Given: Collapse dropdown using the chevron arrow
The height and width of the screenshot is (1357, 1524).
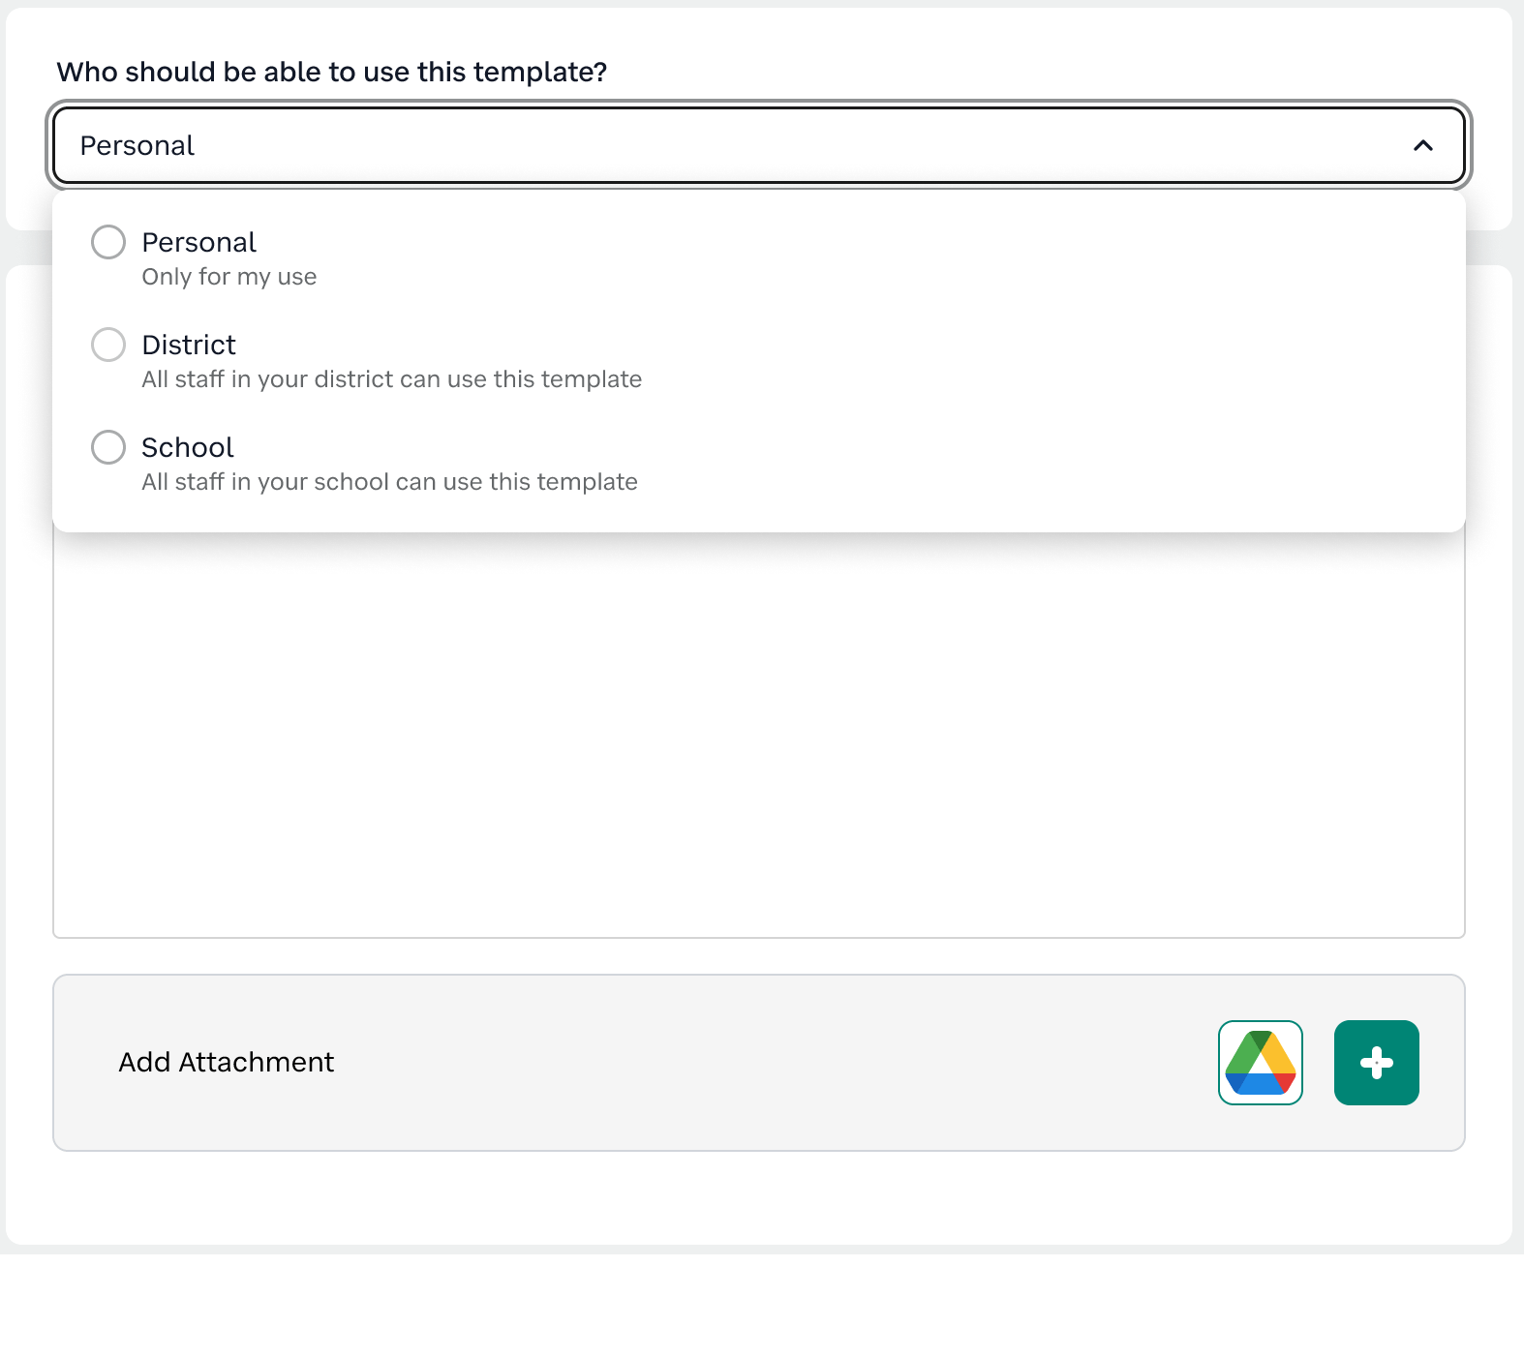Looking at the screenshot, I should (x=1422, y=145).
